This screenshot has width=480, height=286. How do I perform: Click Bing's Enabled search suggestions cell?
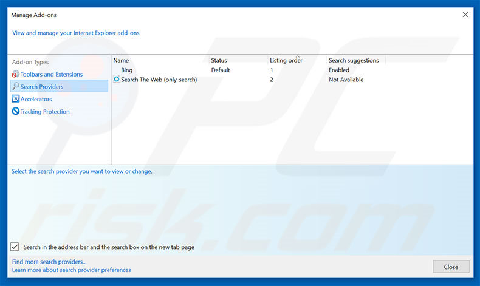[339, 70]
